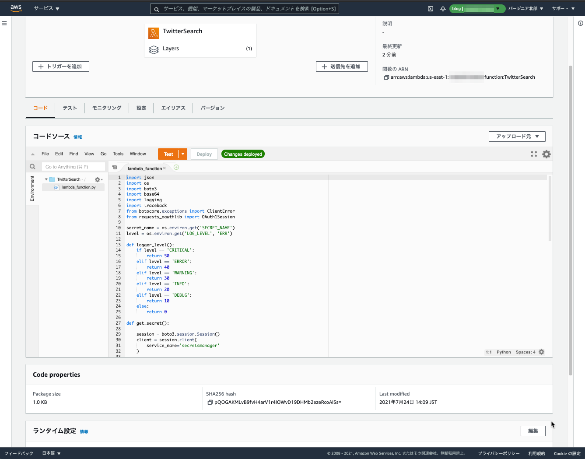The height and width of the screenshot is (459, 585).
Task: Open the AWS console home logo
Action: [16, 8]
